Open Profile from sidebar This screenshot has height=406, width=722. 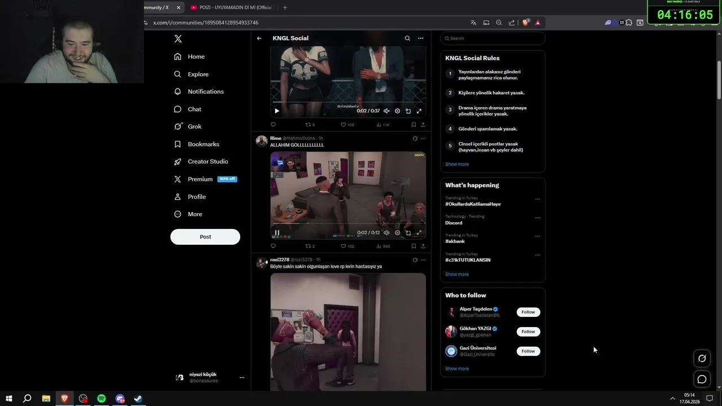click(x=190, y=196)
